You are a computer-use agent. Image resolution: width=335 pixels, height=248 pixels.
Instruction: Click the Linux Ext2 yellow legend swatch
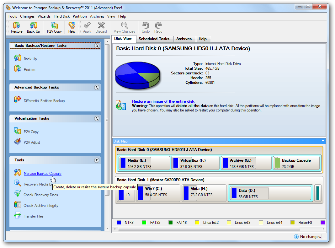tap(197, 222)
